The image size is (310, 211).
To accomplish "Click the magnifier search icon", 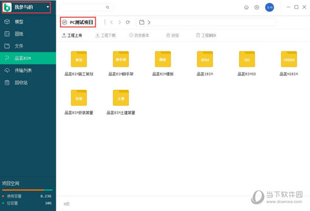I will coord(107,7).
